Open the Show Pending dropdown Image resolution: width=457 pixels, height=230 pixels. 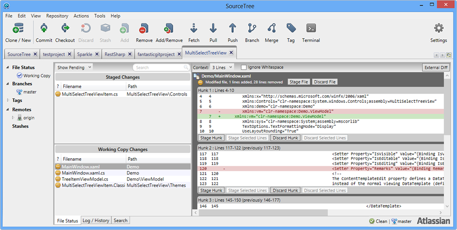74,67
